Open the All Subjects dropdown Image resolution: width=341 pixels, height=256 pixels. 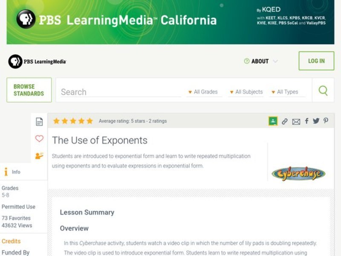[x=246, y=92]
